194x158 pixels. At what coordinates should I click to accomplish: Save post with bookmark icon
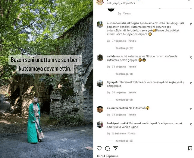190,148
